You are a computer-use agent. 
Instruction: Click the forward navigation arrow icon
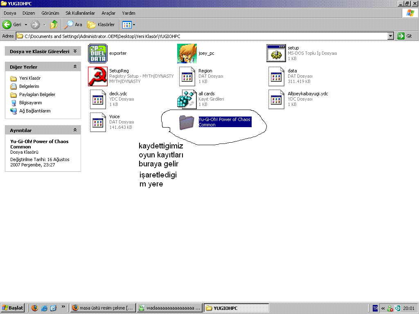35,25
